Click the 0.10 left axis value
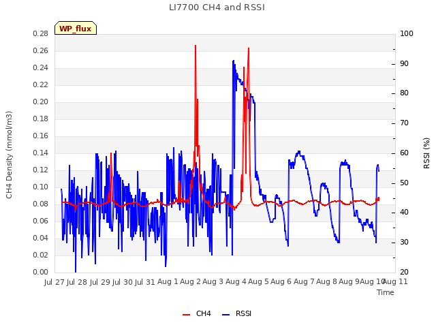This screenshot has width=436, height=327. tap(41, 187)
